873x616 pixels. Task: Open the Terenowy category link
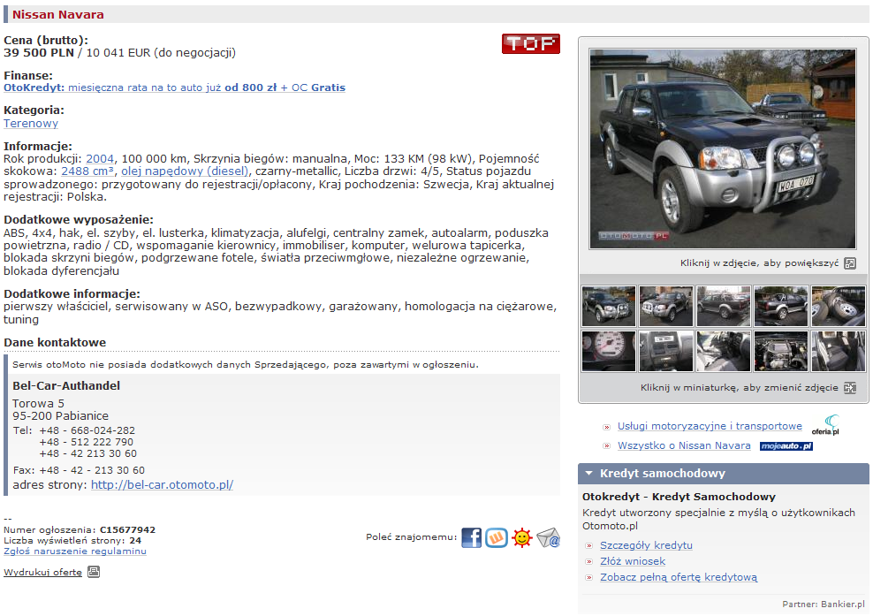point(31,123)
